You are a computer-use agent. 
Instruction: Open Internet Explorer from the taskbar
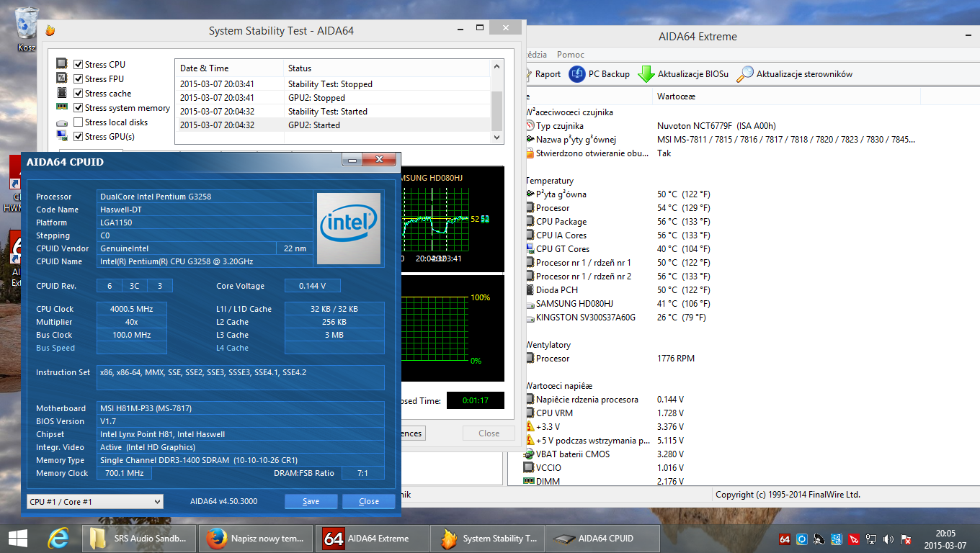[x=58, y=538]
